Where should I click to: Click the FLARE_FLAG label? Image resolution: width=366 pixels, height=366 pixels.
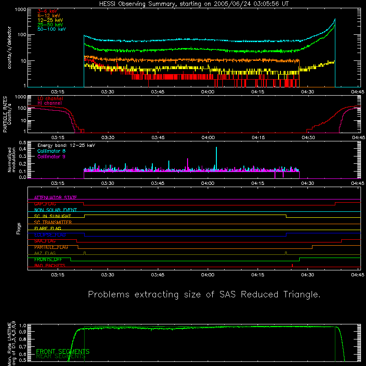[x=48, y=228]
